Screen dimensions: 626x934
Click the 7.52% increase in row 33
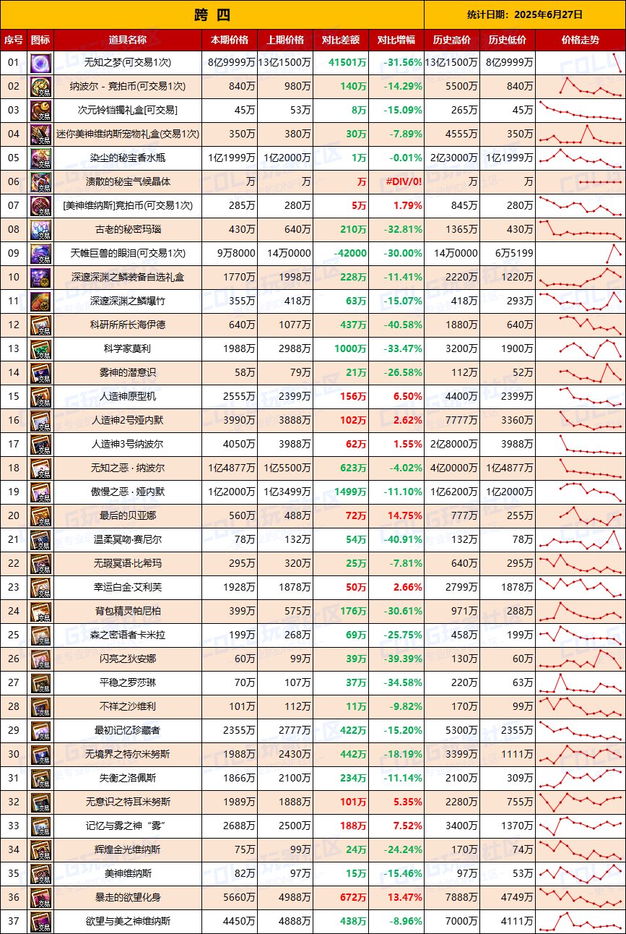point(407,826)
